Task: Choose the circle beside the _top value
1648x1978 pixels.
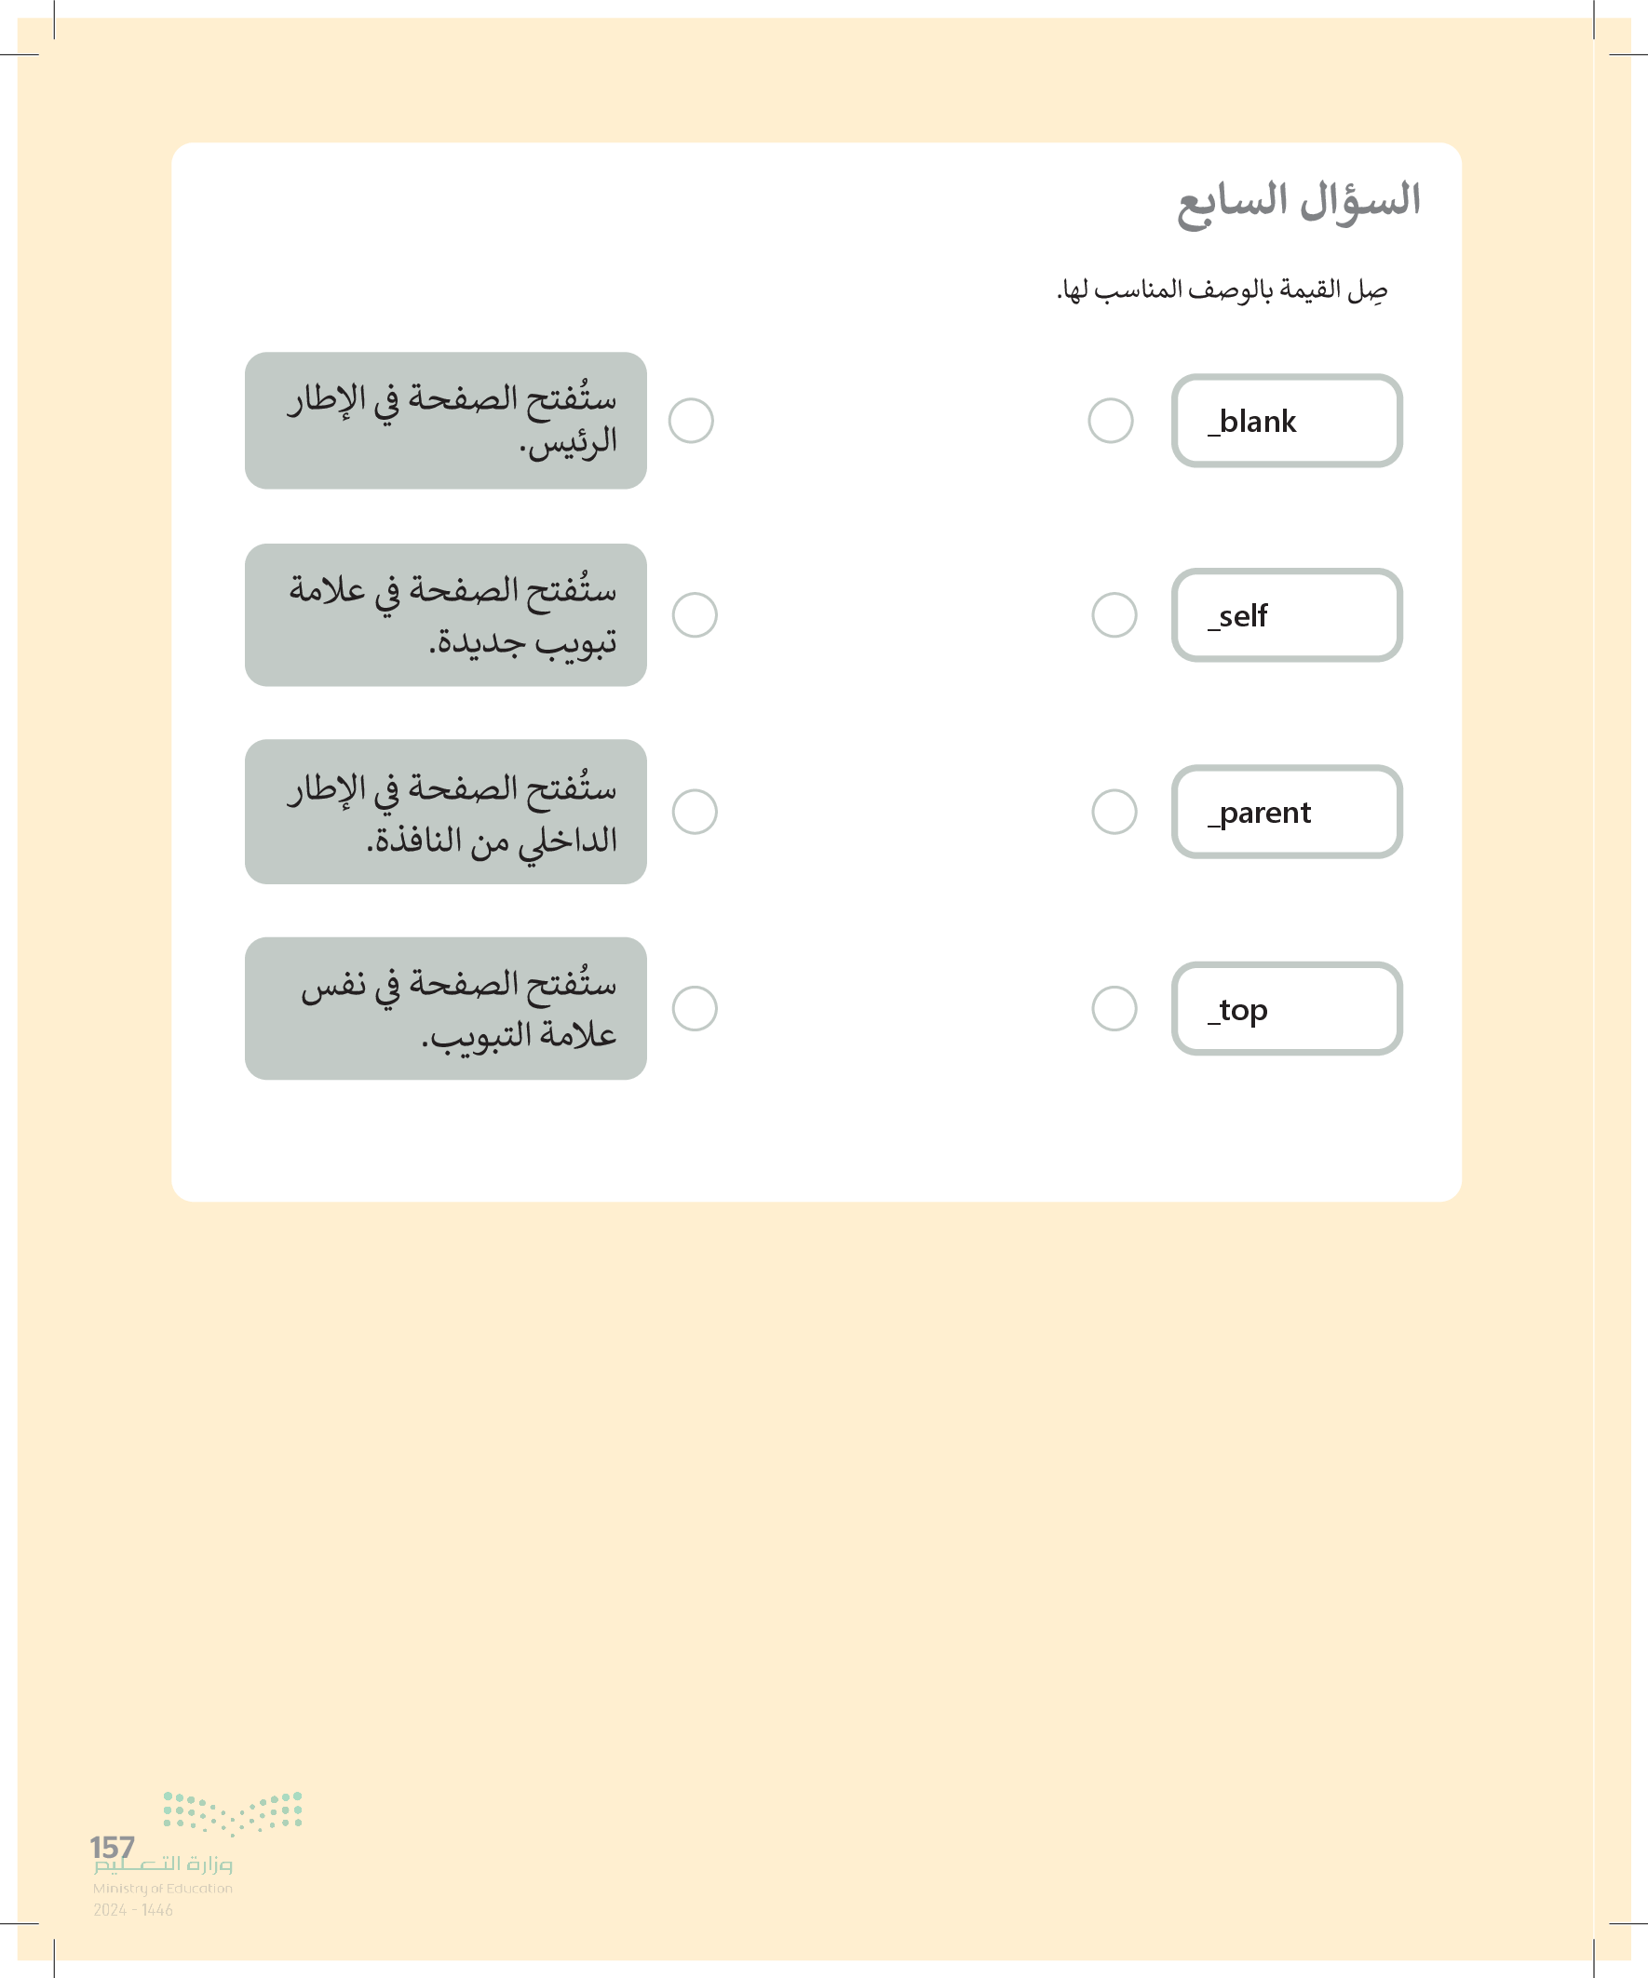Action: click(x=1114, y=1008)
